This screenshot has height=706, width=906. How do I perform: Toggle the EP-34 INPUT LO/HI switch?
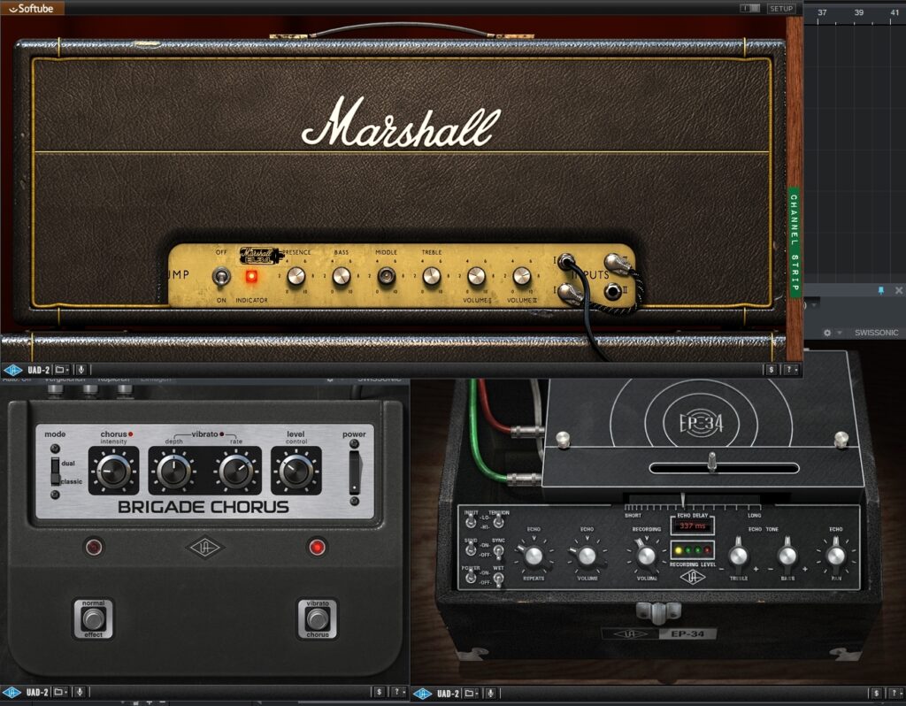[471, 522]
